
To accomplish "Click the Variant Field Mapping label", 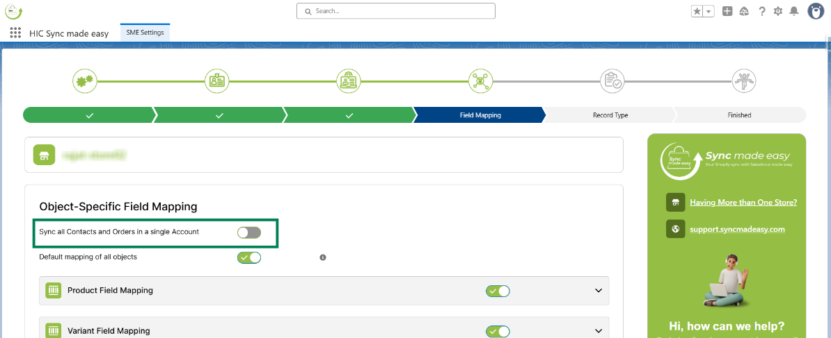I will point(109,331).
